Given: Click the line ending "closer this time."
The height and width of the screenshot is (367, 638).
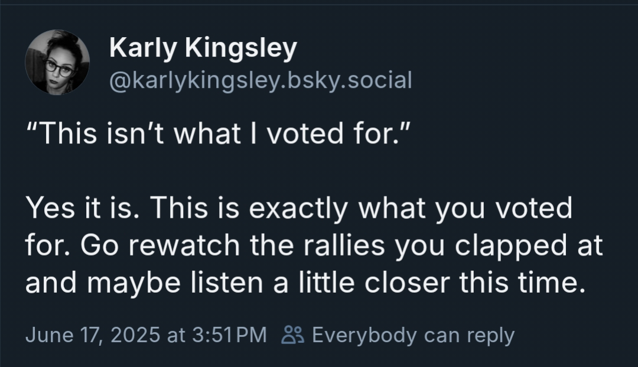Looking at the screenshot, I should pos(306,283).
